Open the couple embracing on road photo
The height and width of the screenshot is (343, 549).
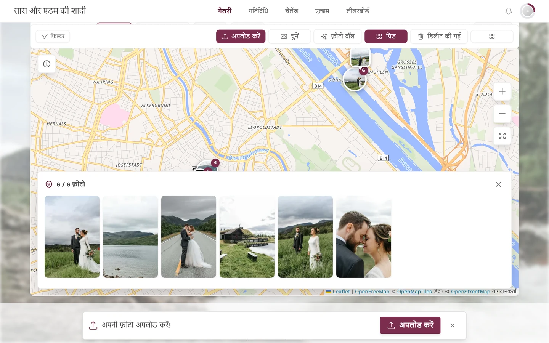189,237
